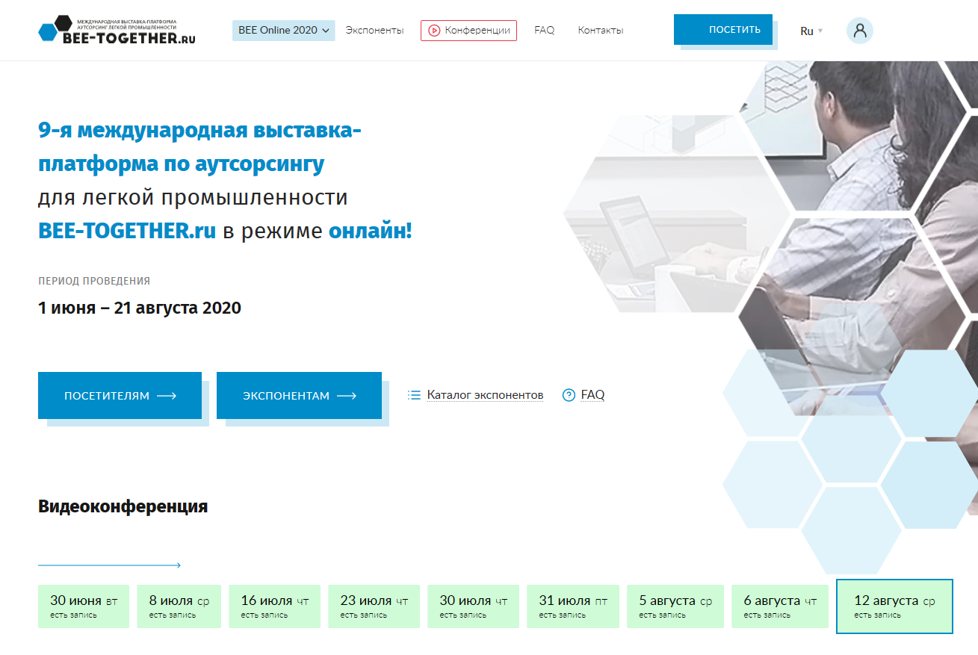Screen dimensions: 978x655
Task: Choose the 16 июля conference recording
Action: coord(274,606)
